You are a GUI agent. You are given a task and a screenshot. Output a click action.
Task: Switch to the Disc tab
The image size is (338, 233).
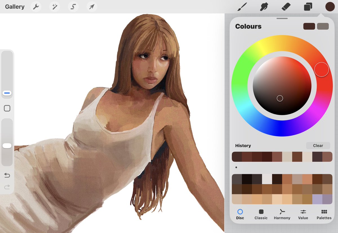click(240, 214)
